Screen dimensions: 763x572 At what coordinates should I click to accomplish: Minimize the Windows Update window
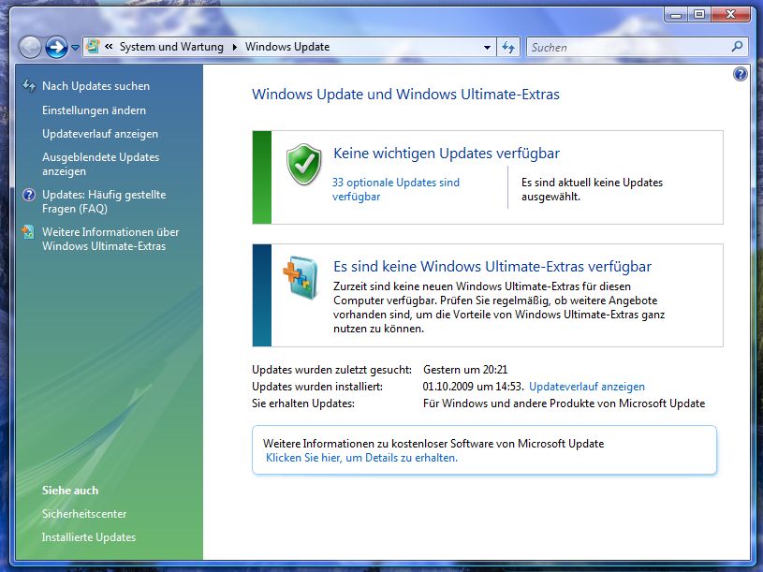tap(676, 15)
